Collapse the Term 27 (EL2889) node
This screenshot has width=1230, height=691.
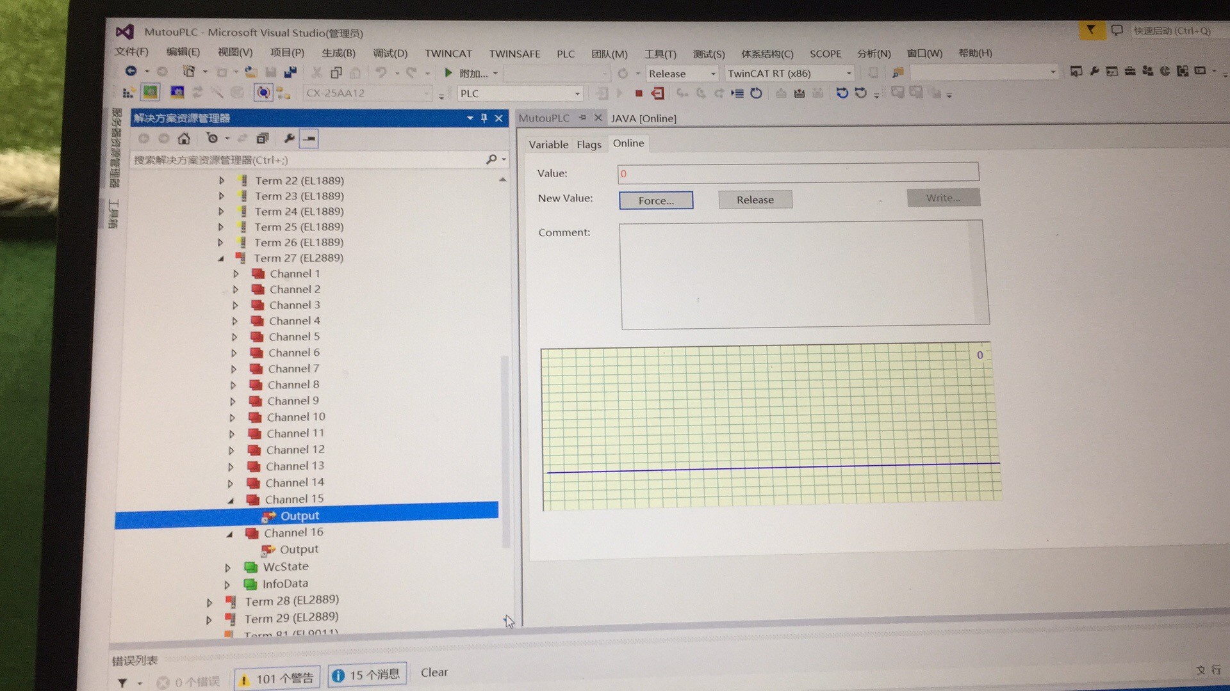[x=221, y=258]
